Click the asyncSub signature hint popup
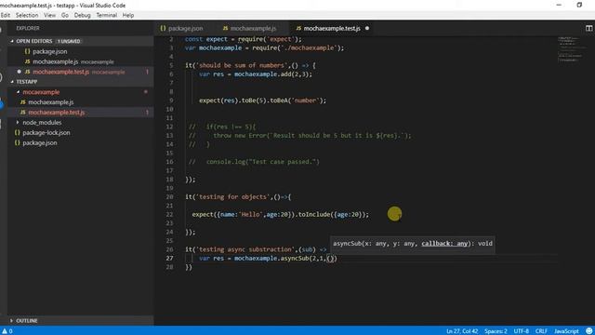The height and width of the screenshot is (335, 595). [413, 244]
